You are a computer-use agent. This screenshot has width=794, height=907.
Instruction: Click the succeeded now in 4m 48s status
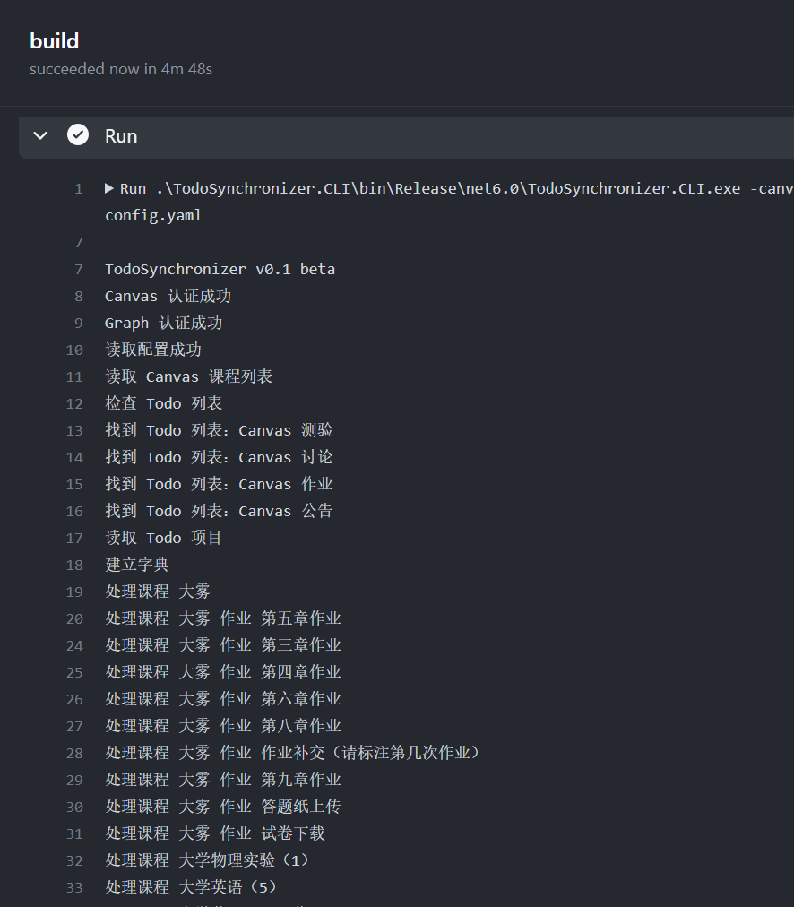pyautogui.click(x=121, y=69)
